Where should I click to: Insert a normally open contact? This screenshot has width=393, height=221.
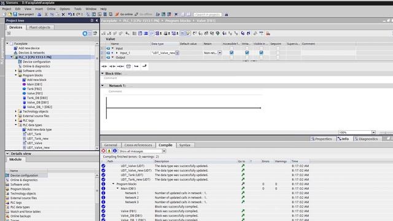pyautogui.click(x=104, y=66)
